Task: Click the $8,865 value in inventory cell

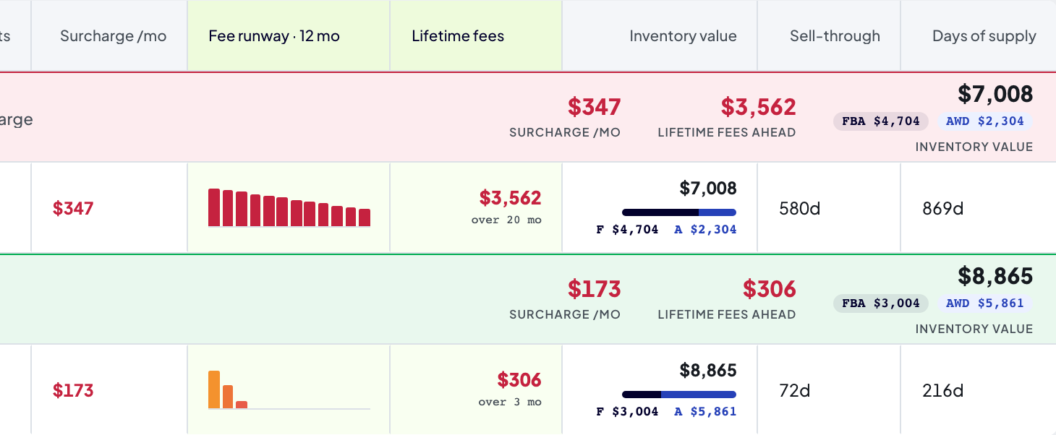Action: click(x=708, y=371)
